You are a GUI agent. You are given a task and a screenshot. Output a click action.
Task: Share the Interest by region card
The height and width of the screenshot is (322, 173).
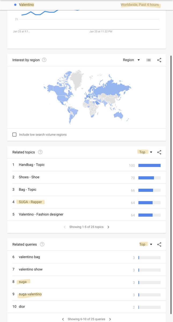(x=159, y=60)
